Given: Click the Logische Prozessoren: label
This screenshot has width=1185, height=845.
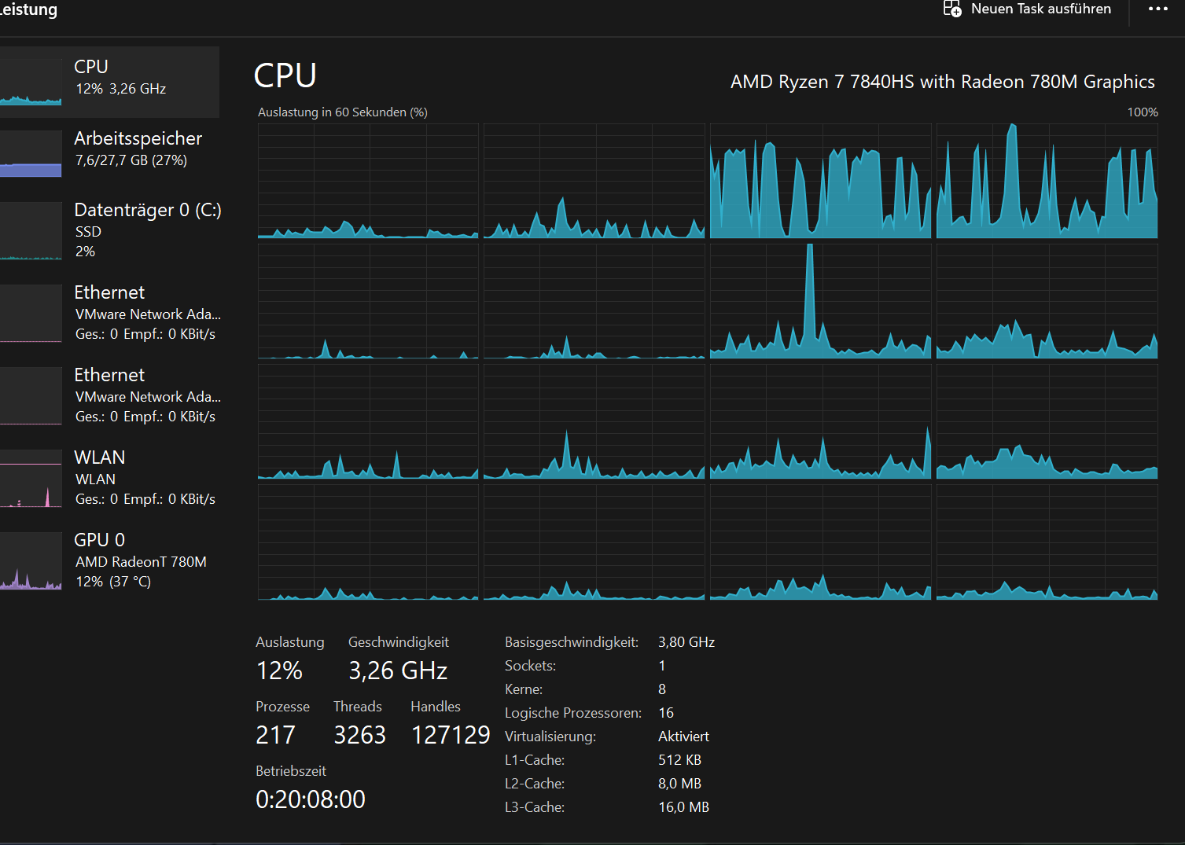Looking at the screenshot, I should (x=573, y=713).
